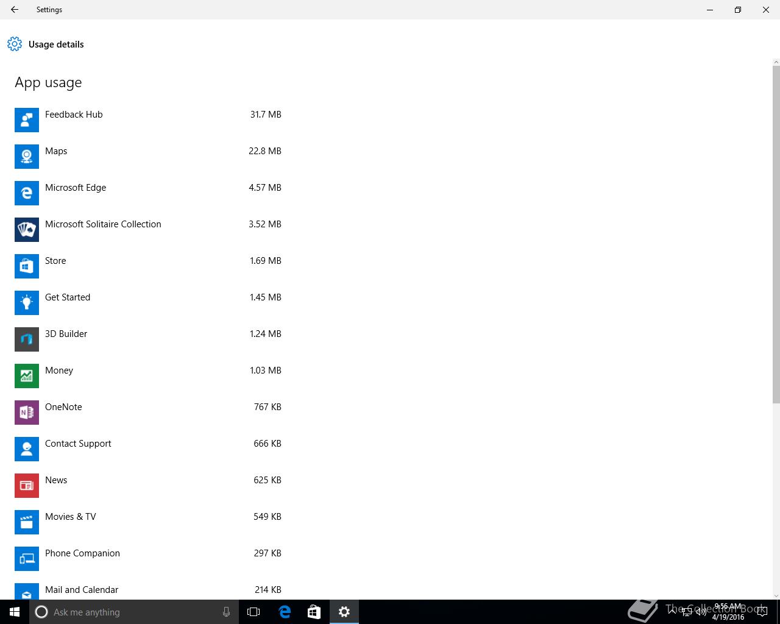Viewport: 780px width, 624px height.
Task: Minimize the Settings window
Action: 710,10
